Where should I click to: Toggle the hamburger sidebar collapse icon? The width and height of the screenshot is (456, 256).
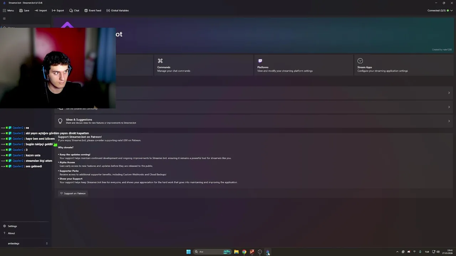[x=4, y=18]
